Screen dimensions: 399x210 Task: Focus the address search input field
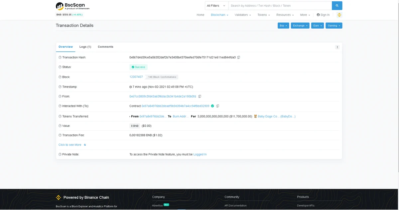[x=280, y=6]
